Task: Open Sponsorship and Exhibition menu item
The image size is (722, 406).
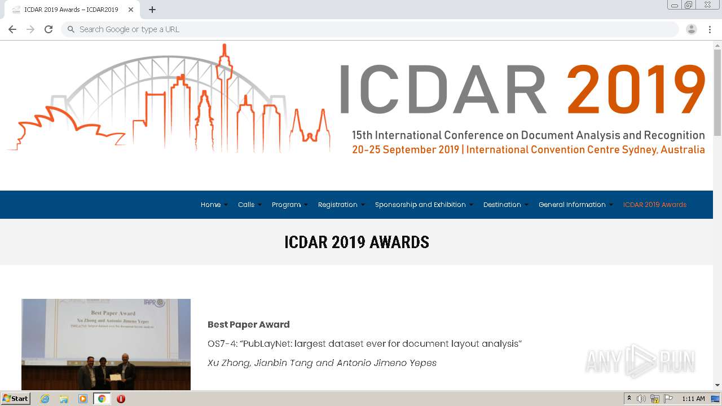Action: pos(420,205)
